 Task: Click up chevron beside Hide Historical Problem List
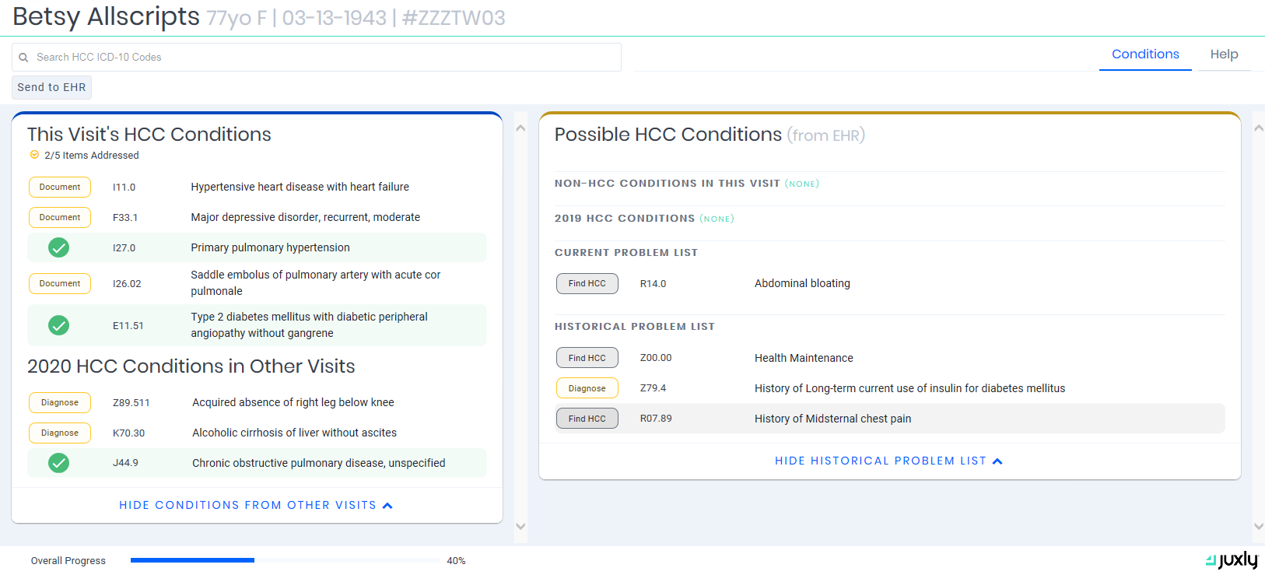coord(997,461)
